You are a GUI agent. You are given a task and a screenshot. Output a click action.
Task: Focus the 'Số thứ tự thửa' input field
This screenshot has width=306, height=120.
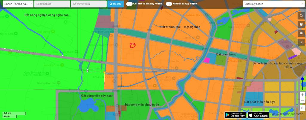(x=88, y=4)
